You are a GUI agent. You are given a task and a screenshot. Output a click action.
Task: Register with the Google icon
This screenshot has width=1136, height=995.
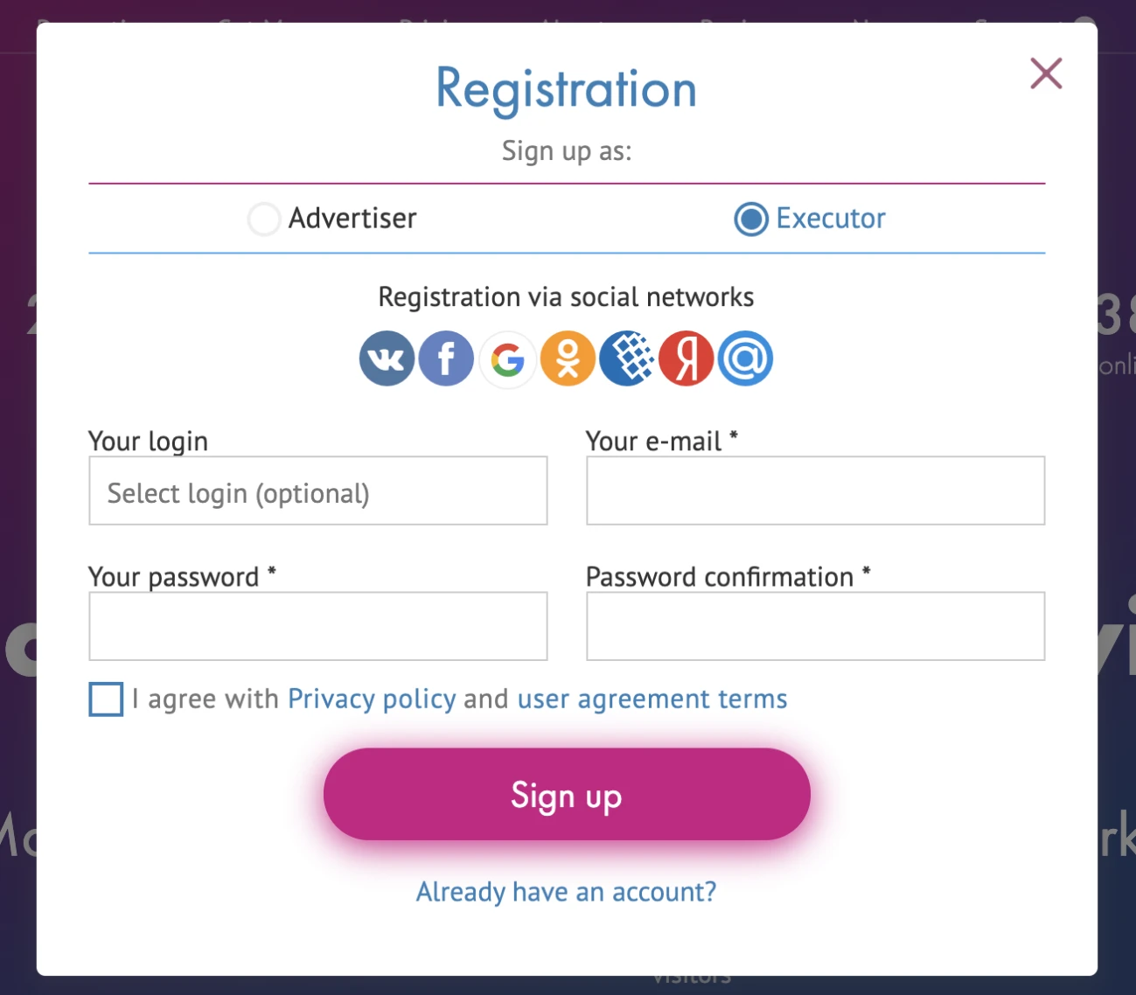(507, 358)
